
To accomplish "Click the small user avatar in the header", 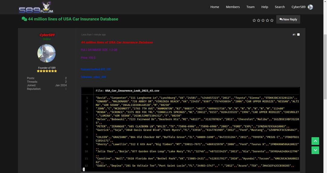I will pos(310,7).
